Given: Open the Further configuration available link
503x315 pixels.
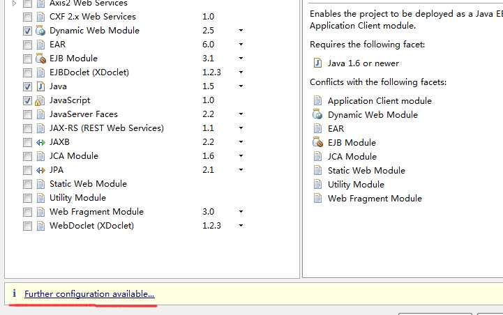Looking at the screenshot, I should click(89, 294).
